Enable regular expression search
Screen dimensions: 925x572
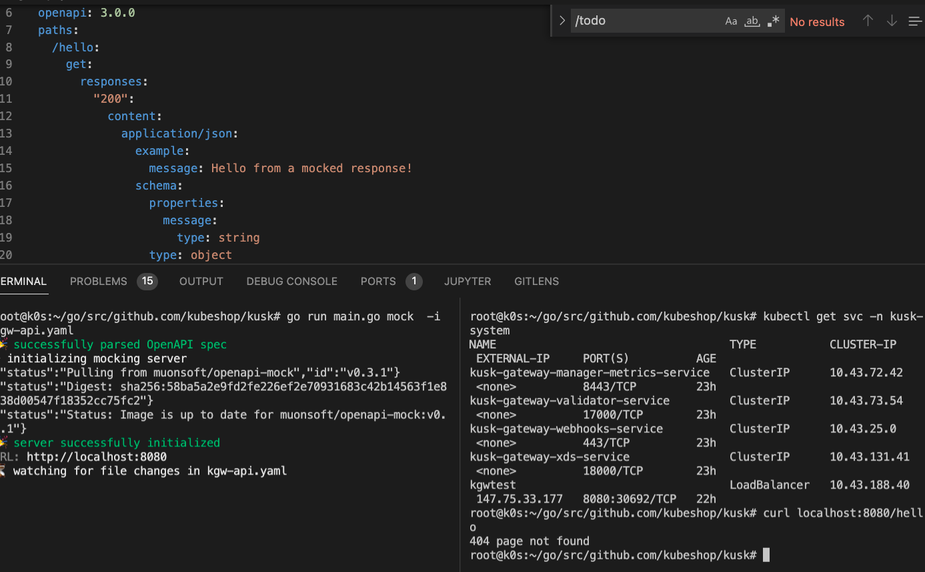click(773, 21)
